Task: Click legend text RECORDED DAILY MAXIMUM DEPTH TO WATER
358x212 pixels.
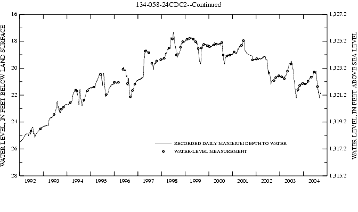Action: [230, 143]
